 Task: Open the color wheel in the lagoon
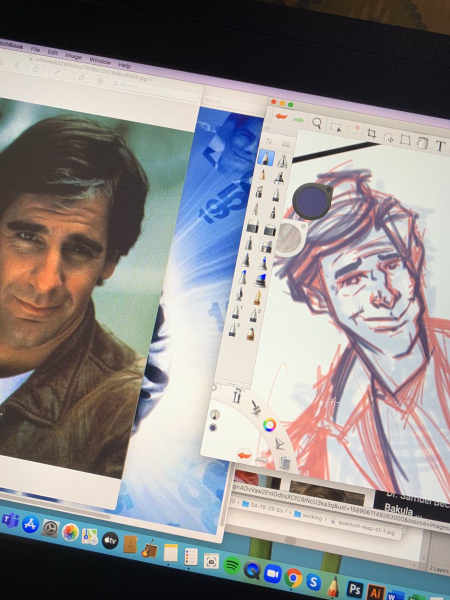coord(270,424)
